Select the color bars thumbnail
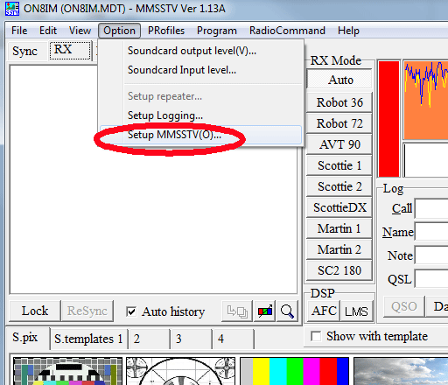 point(294,371)
